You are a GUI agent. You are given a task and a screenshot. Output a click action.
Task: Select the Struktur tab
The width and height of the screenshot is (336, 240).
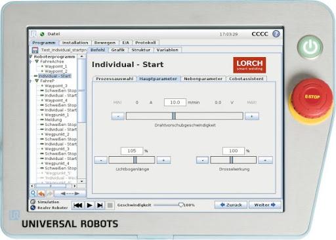coord(141,50)
